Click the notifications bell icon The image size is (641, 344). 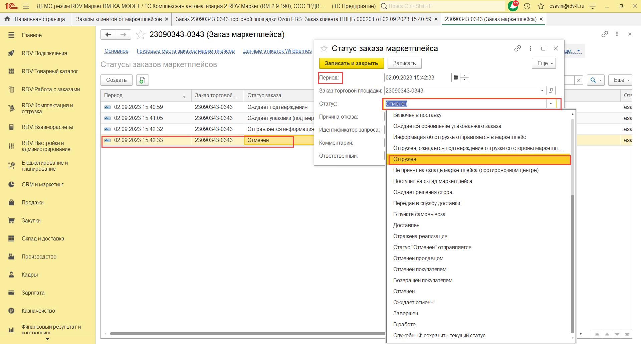coord(512,6)
